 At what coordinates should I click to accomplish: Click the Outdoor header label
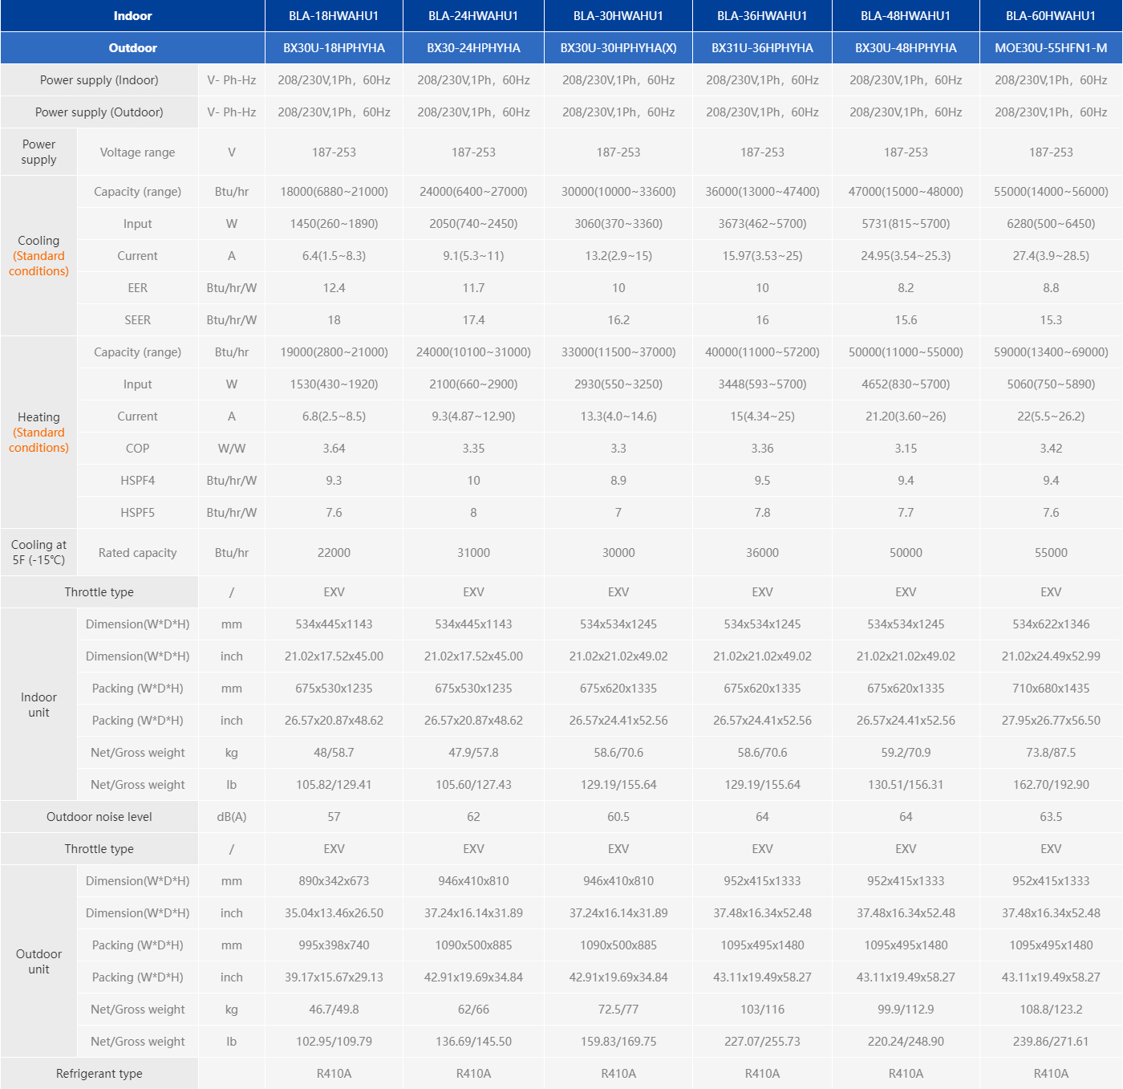click(132, 48)
